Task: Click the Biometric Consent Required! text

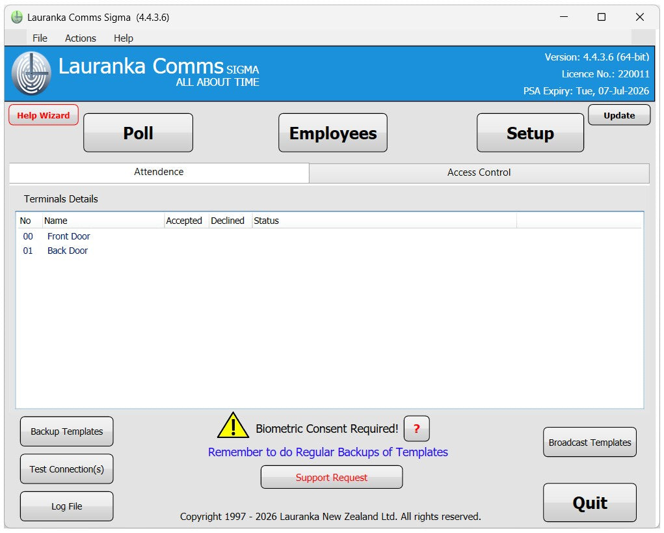Action: point(327,429)
